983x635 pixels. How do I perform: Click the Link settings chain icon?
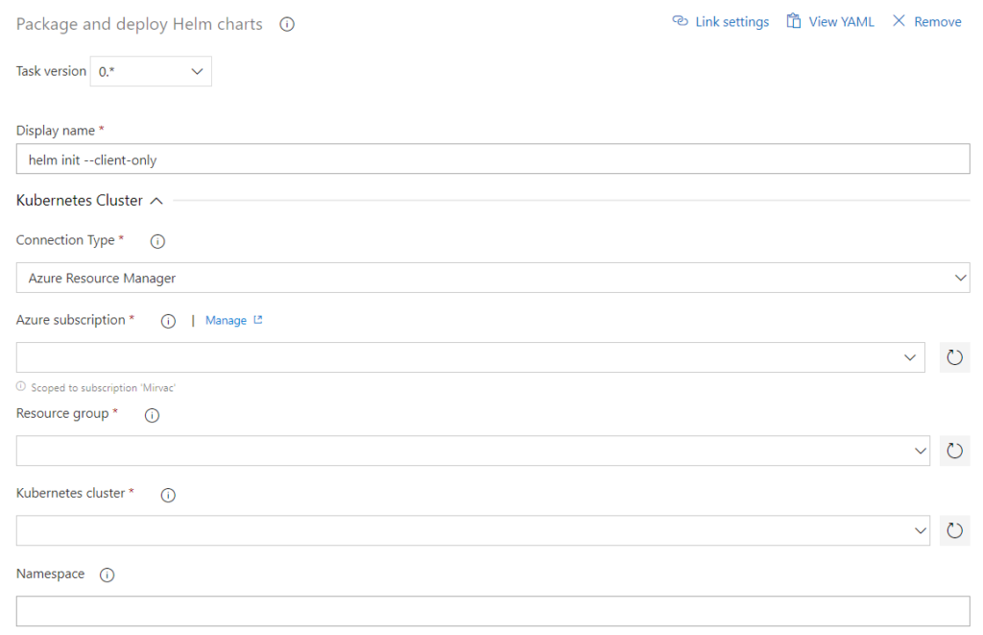(x=681, y=21)
